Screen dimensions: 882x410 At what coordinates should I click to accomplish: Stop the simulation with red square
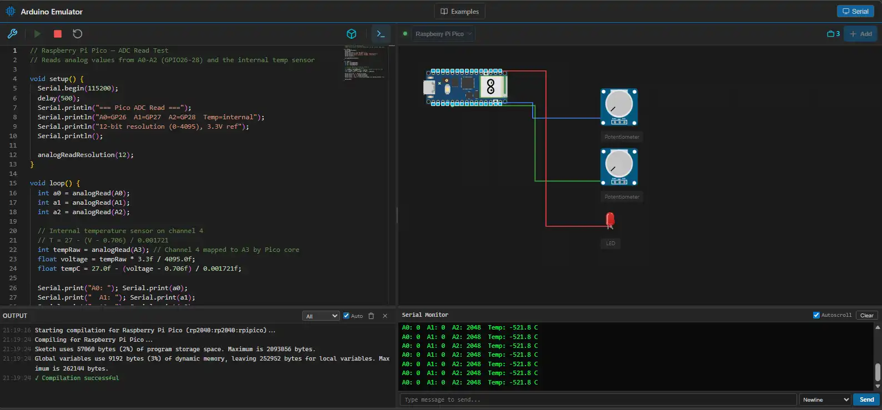tap(57, 34)
